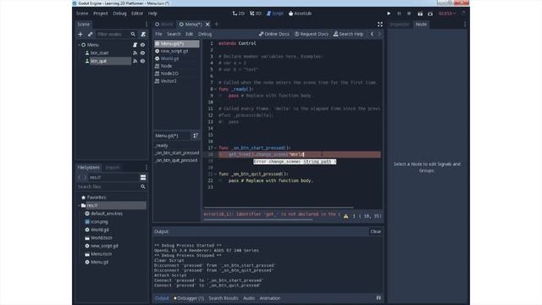This screenshot has width=542, height=305.
Task: Click Request Docs button
Action: pyautogui.click(x=312, y=34)
